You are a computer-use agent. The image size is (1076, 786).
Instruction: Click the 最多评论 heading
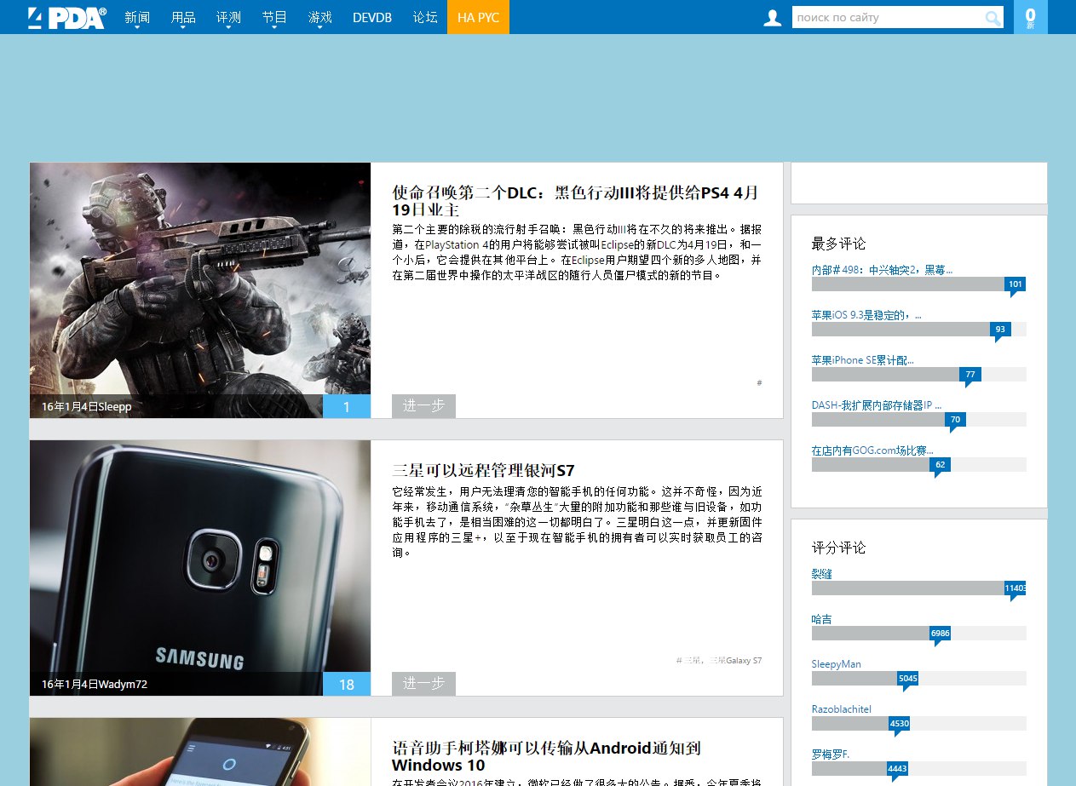coord(838,244)
